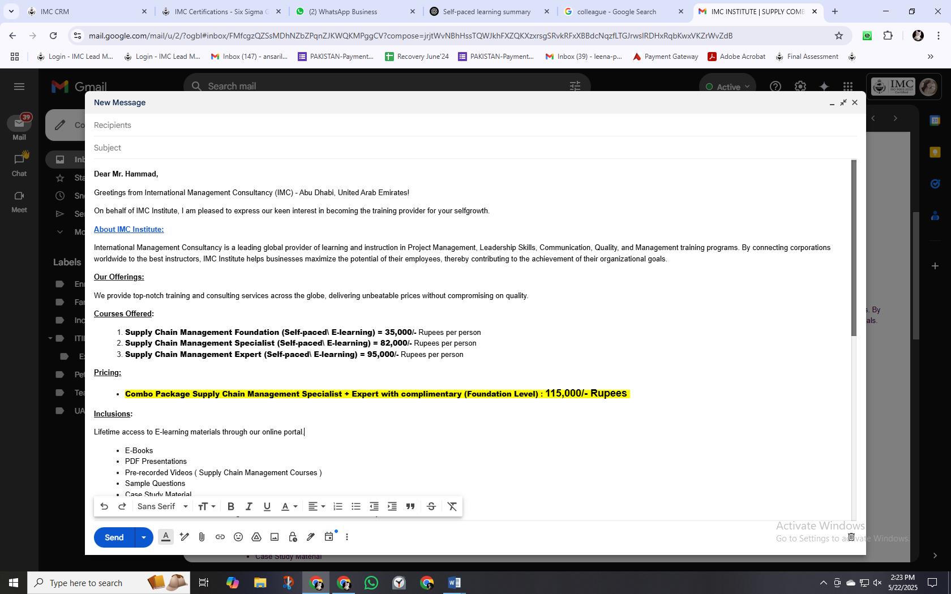Viewport: 951px width, 594px height.
Task: Open Mail section in sidebar
Action: [x=19, y=128]
